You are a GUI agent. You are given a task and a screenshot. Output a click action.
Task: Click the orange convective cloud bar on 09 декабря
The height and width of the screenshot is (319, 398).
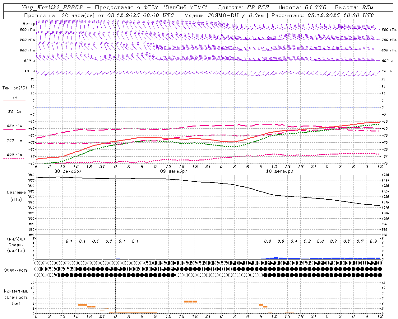click(x=190, y=302)
